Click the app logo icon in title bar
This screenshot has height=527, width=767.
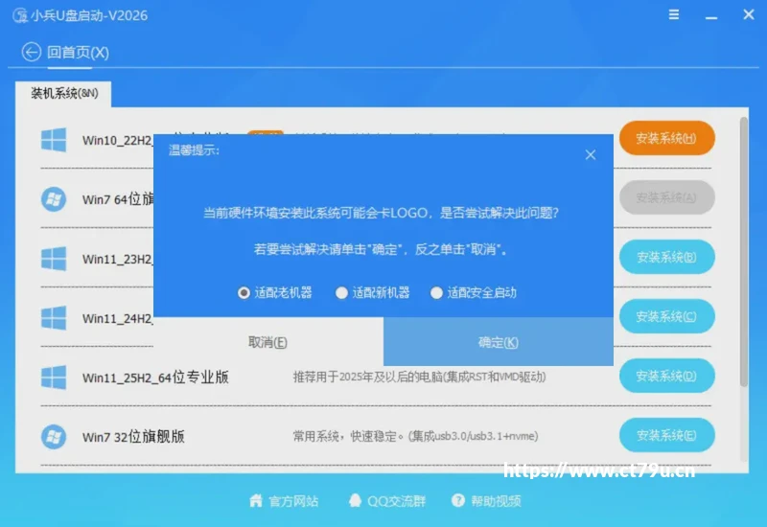[x=20, y=15]
